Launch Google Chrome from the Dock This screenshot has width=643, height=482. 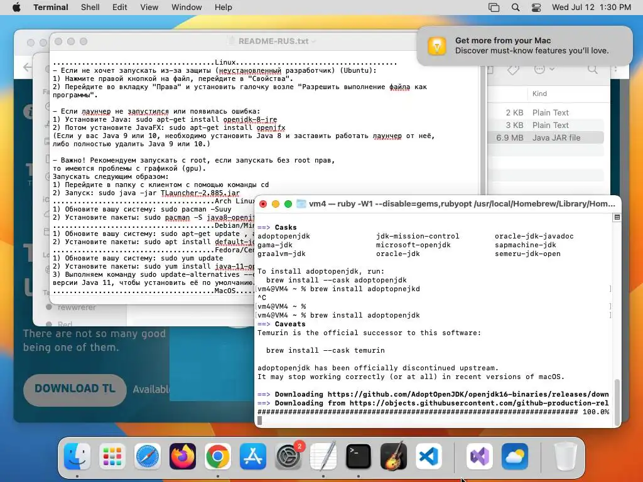click(x=218, y=456)
